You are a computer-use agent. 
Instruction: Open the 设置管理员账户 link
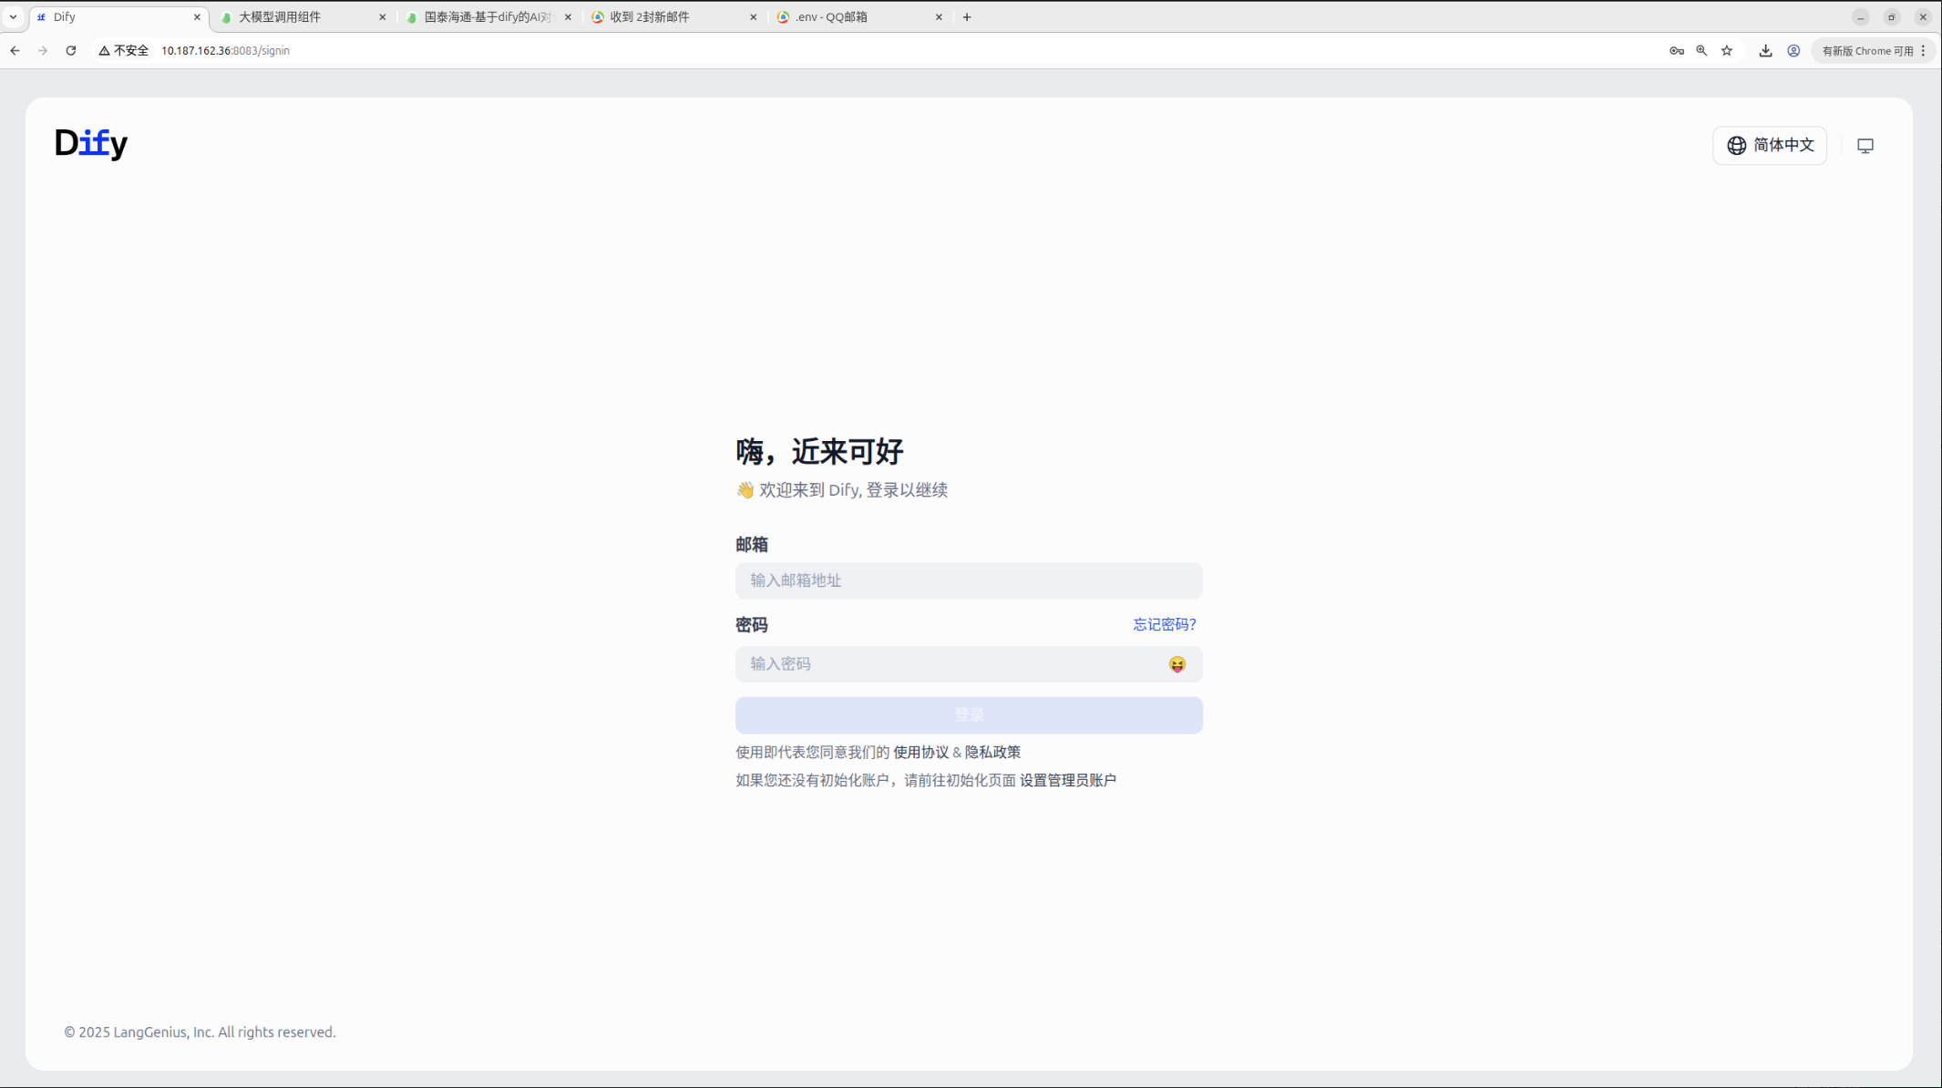pyautogui.click(x=1067, y=780)
